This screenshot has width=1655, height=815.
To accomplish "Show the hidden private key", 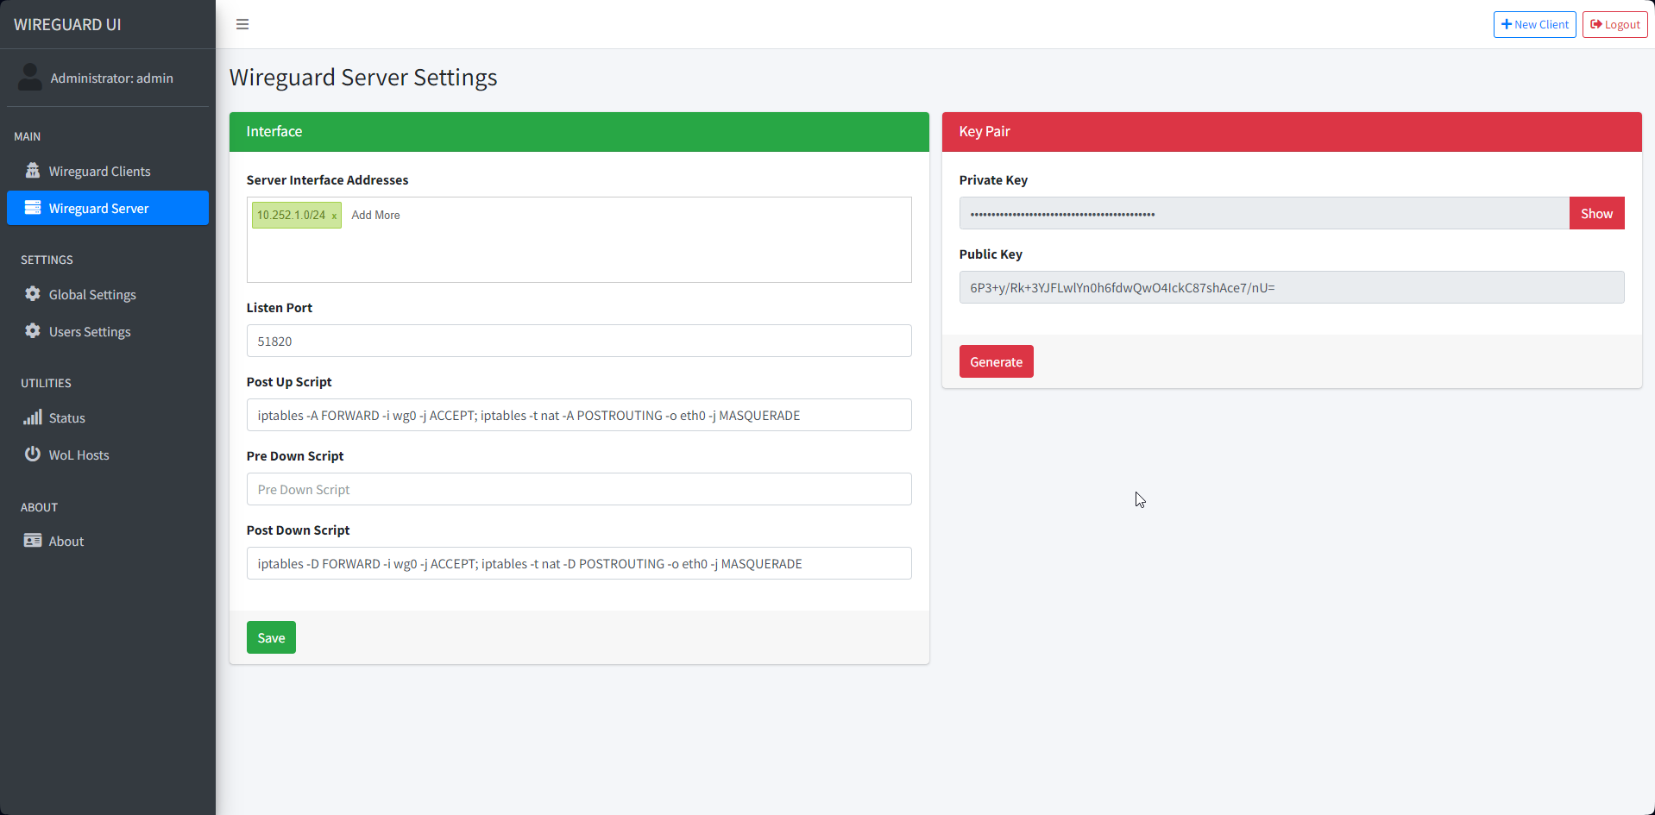I will coord(1595,214).
